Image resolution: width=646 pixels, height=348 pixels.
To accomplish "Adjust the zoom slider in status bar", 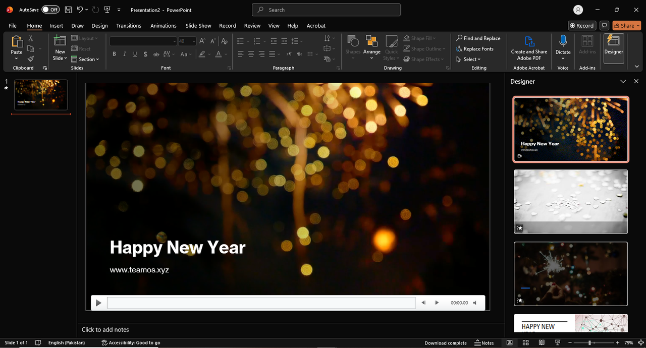I will [x=590, y=343].
